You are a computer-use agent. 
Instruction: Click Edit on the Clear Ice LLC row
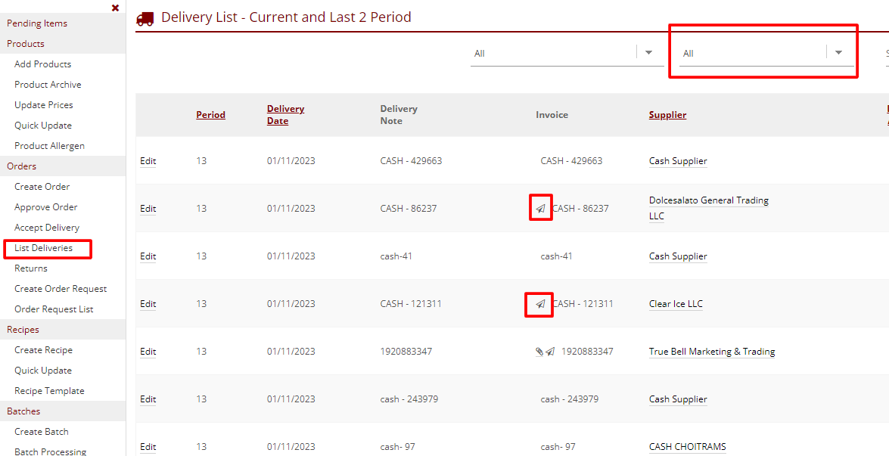tap(148, 304)
